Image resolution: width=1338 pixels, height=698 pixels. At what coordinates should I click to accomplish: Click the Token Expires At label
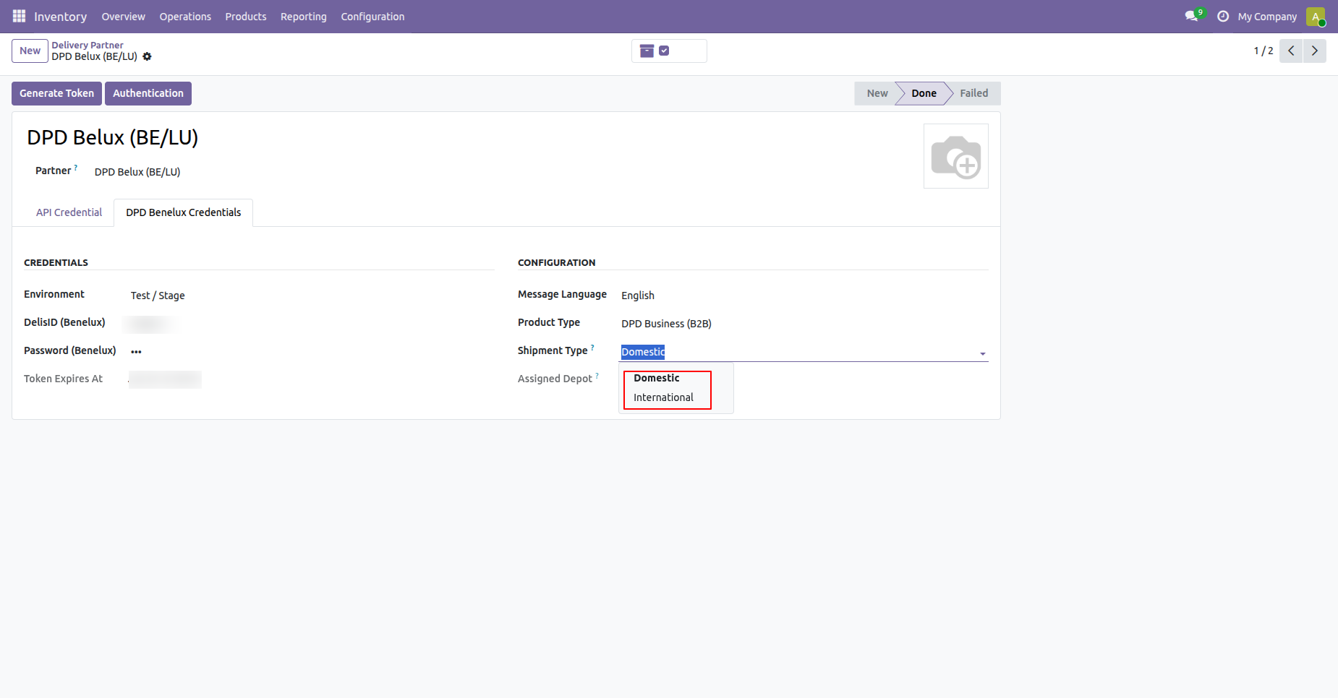coord(63,379)
